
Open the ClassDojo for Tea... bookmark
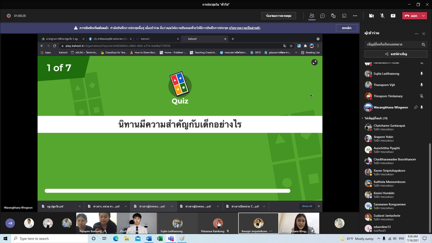[113, 52]
